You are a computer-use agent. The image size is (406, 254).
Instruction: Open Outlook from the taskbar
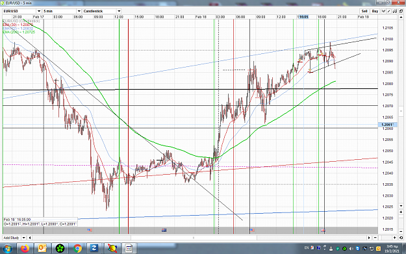coord(42,249)
